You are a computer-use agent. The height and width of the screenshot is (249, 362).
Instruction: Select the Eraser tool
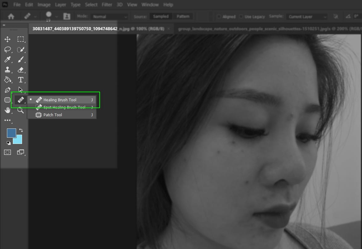(x=21, y=70)
